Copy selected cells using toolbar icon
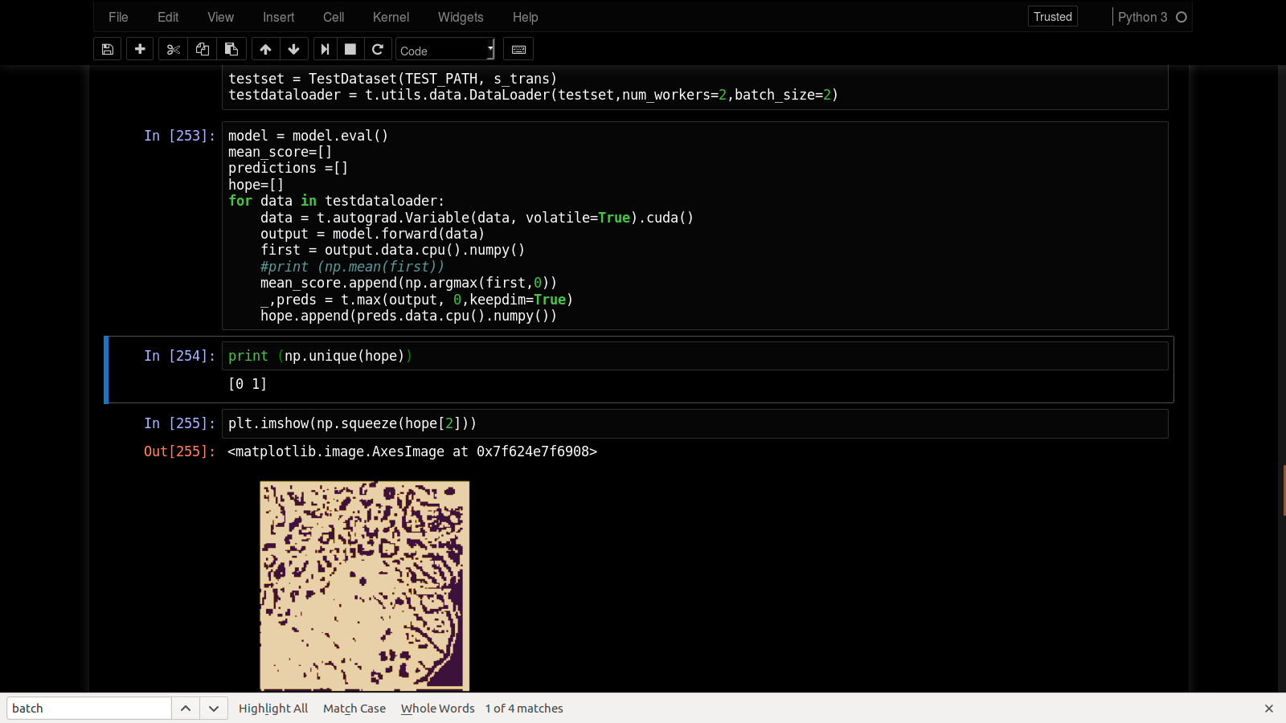 (x=202, y=50)
